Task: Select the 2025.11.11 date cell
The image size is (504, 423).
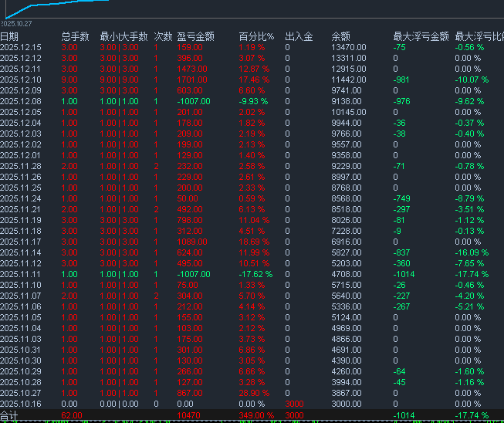Action: pos(21,274)
